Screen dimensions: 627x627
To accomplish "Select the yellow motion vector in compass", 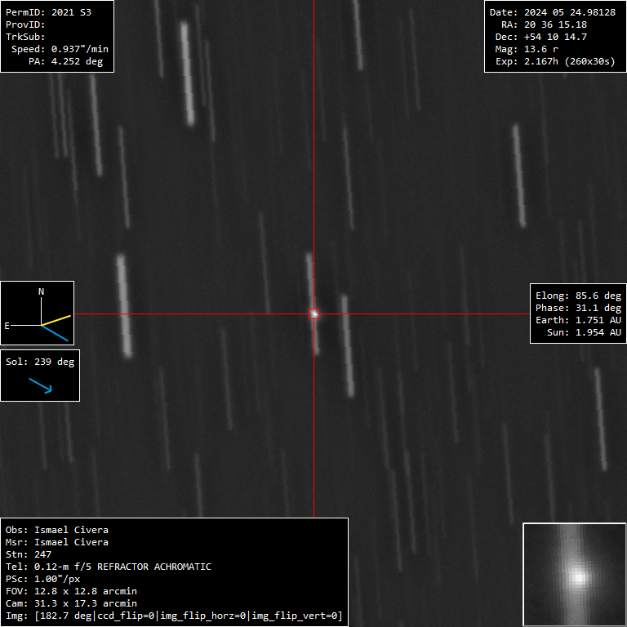I will click(57, 318).
